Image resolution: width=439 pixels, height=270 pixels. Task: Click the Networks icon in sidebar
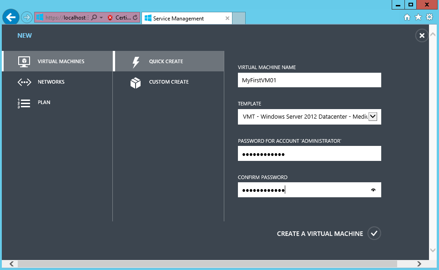(24, 82)
